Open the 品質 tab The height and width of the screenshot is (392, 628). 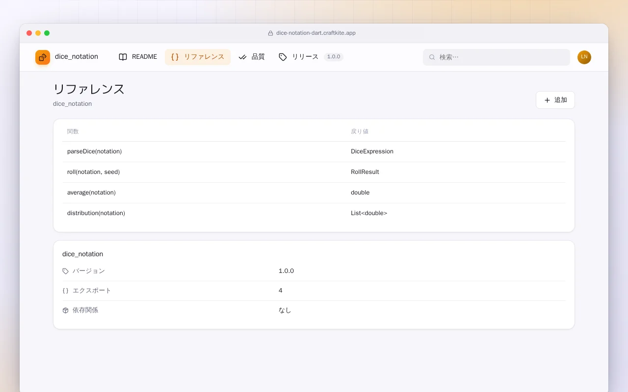click(252, 57)
